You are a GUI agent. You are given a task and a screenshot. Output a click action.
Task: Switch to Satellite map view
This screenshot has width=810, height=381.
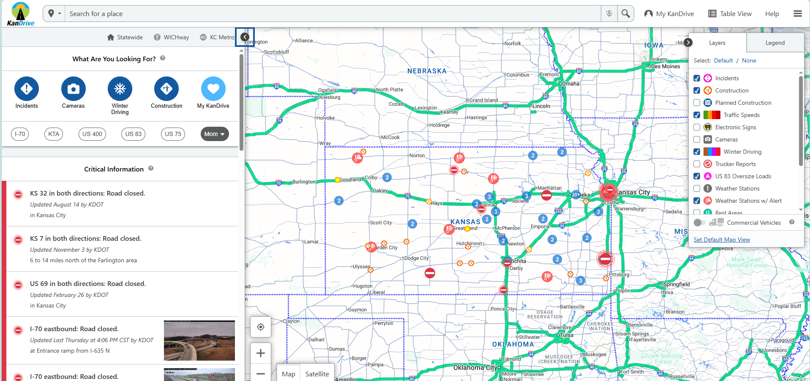coord(317,374)
